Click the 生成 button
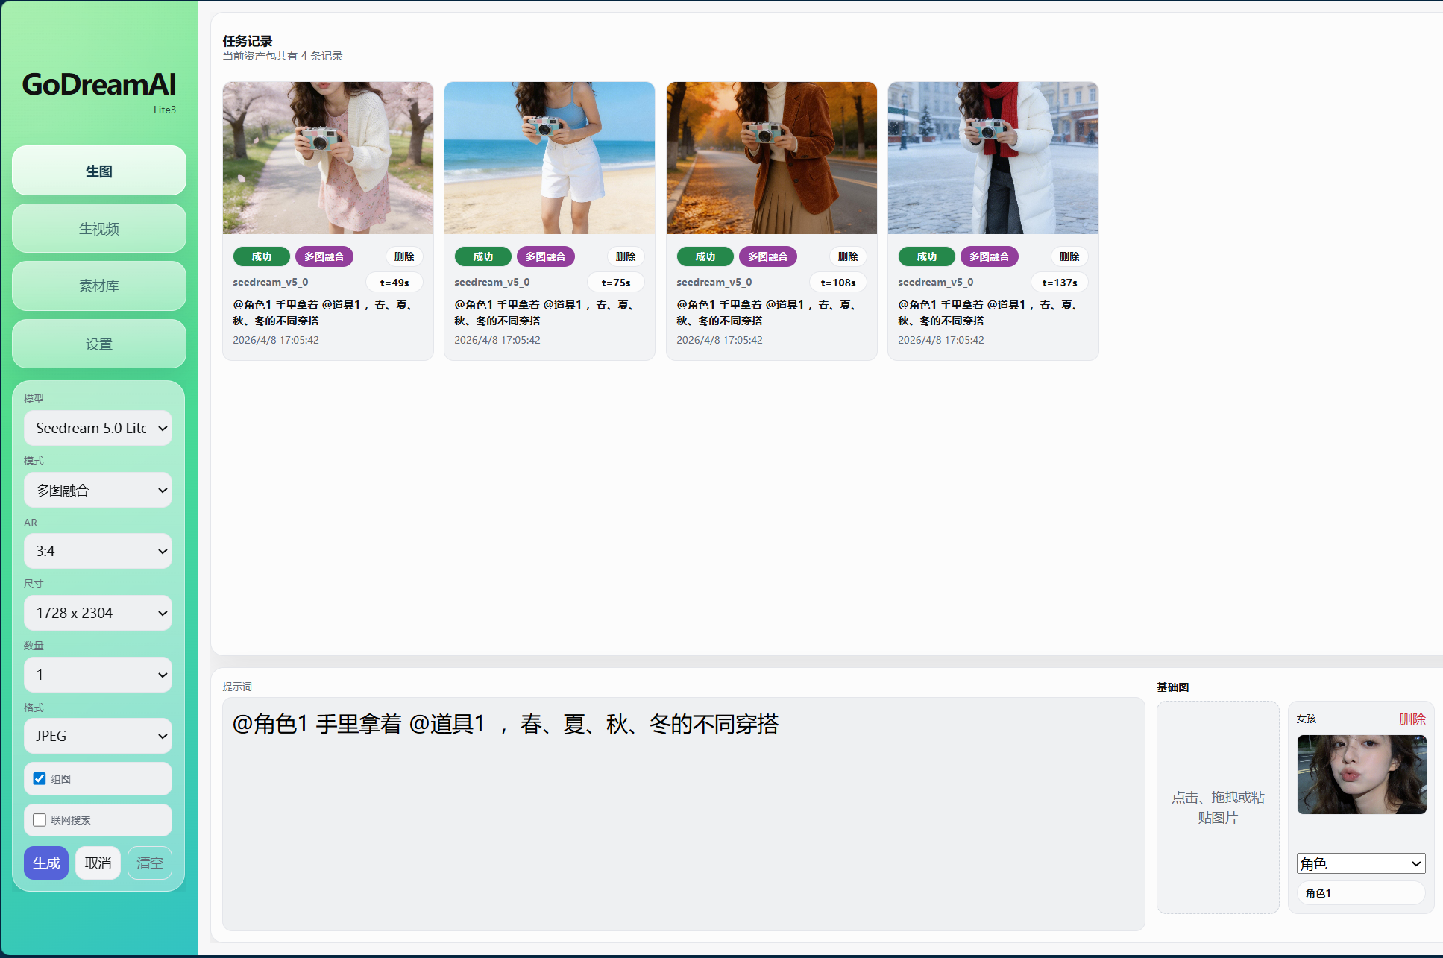The height and width of the screenshot is (958, 1443). (46, 863)
